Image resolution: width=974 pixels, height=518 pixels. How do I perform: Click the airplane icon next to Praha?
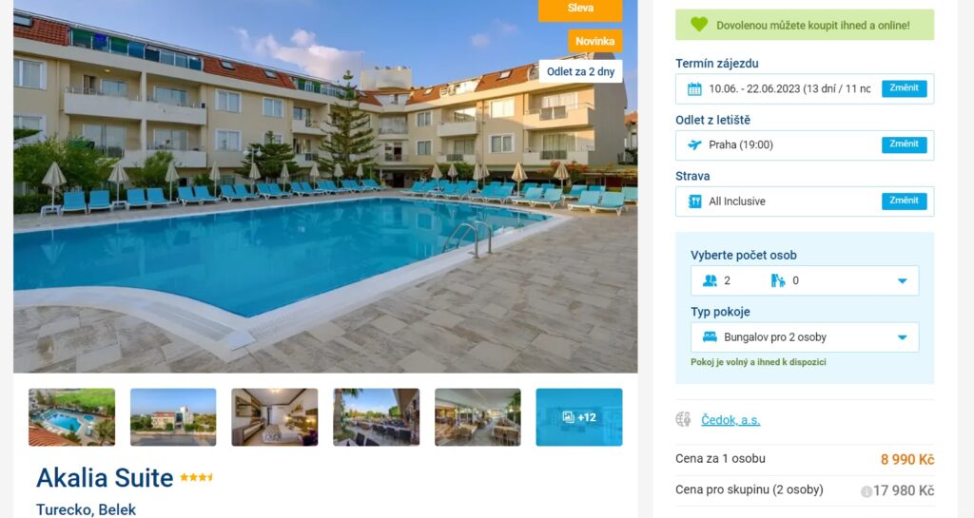point(694,145)
